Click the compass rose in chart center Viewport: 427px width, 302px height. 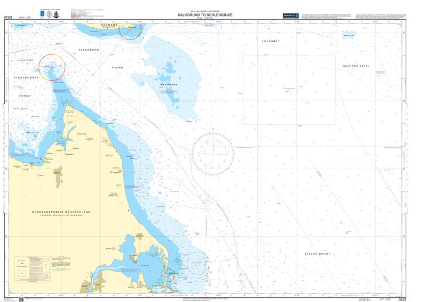point(212,149)
